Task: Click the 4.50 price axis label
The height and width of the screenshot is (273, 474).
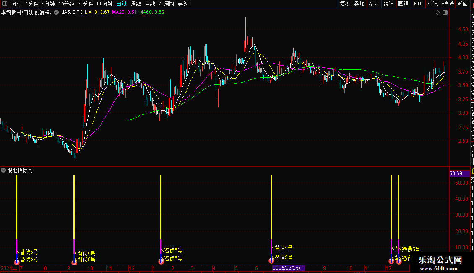Action: pos(463,29)
